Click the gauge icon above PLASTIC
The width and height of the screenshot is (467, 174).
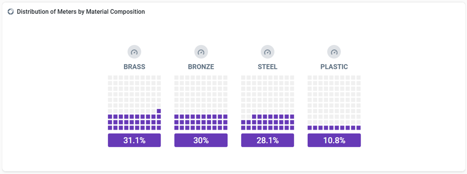334,52
